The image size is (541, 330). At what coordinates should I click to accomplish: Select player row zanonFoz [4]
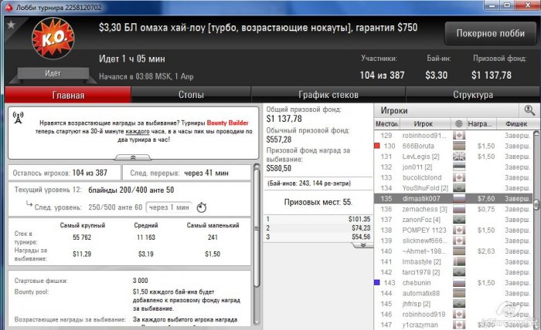pyautogui.click(x=453, y=220)
